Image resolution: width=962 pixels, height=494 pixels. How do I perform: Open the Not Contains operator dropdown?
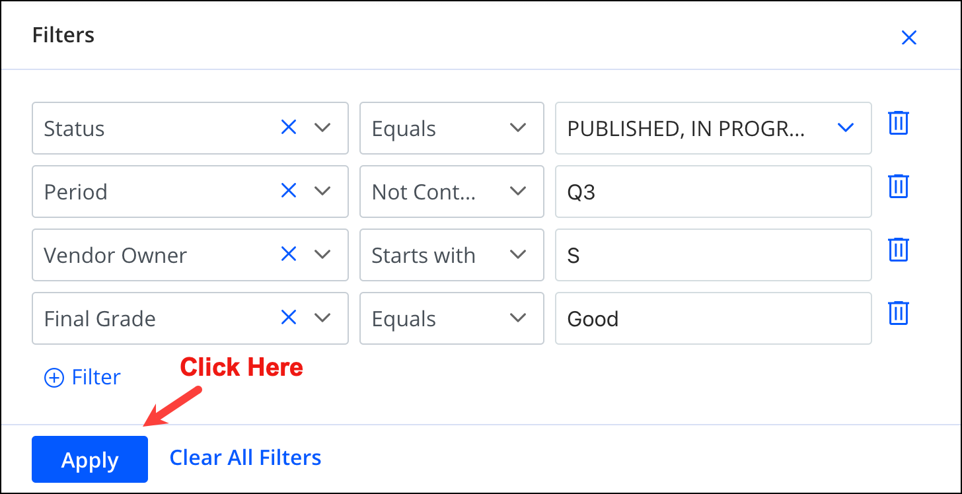point(452,192)
